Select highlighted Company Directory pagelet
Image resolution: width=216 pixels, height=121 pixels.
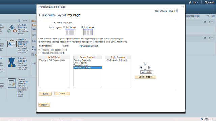point(87,67)
